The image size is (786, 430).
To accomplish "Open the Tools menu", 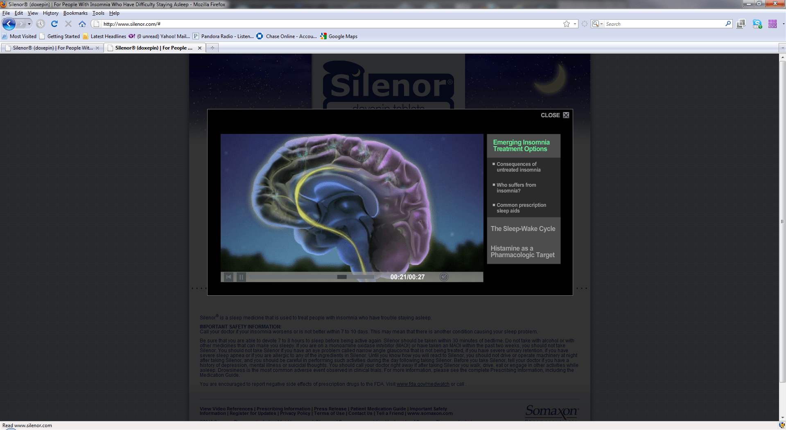I will pyautogui.click(x=98, y=13).
